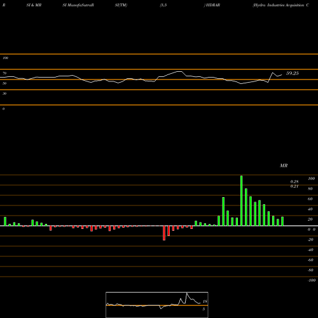Click the 0.28 value beside MR chart
Screen dimensions: 318x318
coord(294,182)
